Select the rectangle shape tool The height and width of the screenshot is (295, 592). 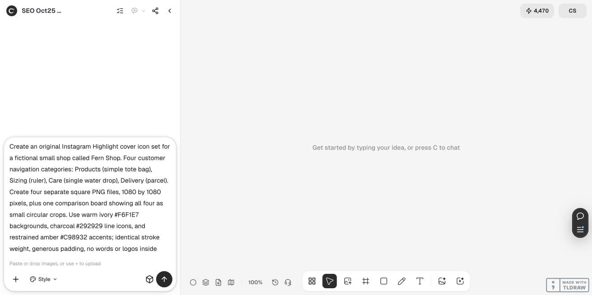pos(384,281)
